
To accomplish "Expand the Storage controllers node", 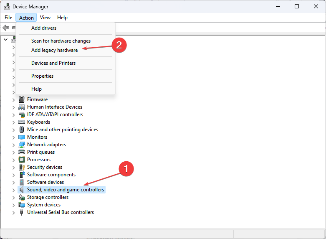I will pyautogui.click(x=13, y=197).
